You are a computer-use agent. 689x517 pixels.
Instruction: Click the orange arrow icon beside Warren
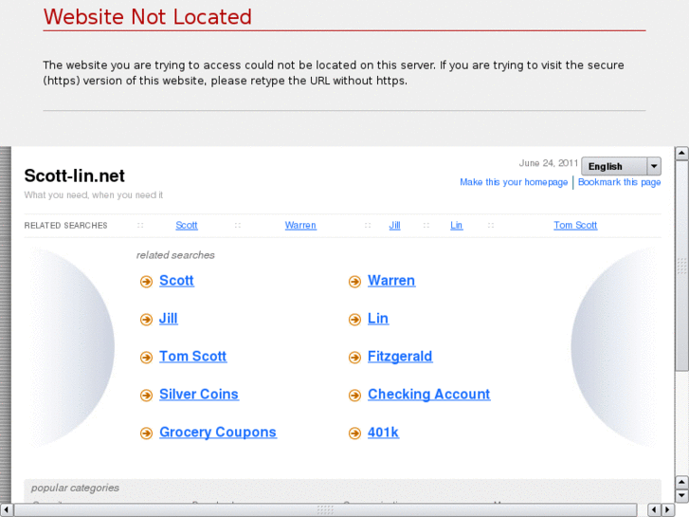pyautogui.click(x=354, y=282)
